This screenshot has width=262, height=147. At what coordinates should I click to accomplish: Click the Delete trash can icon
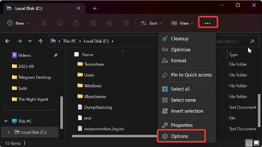(126, 23)
